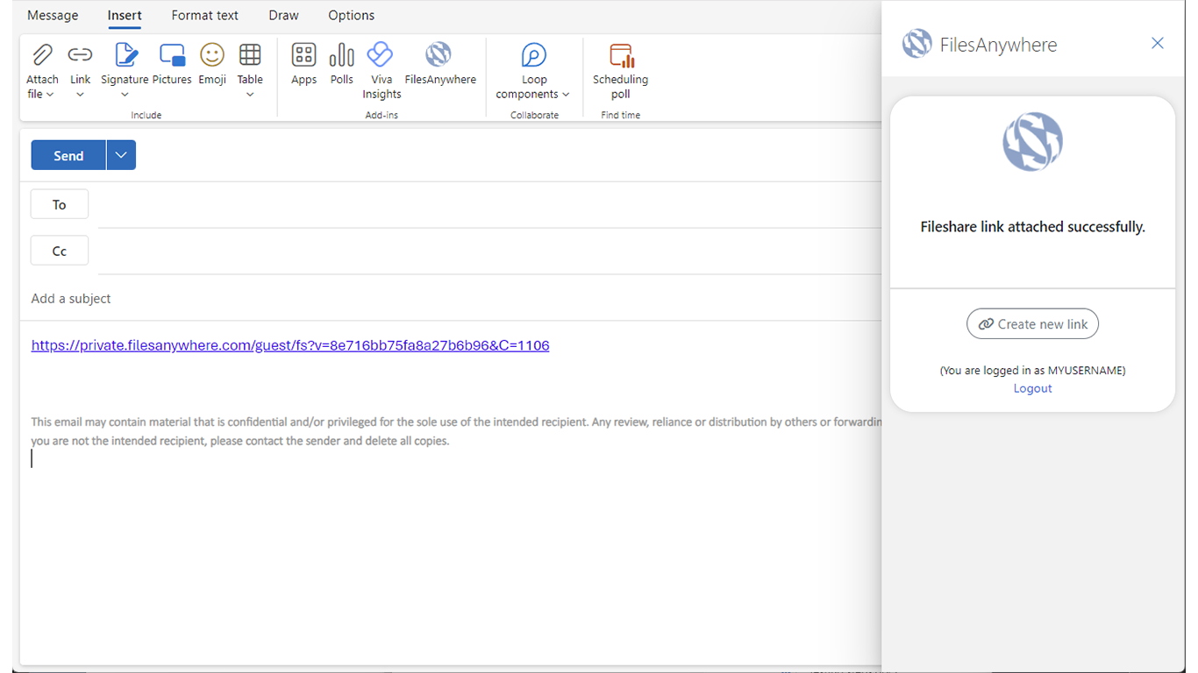Viewport: 1198px width, 673px height.
Task: Click the Attach file paperclip icon
Action: pos(41,55)
